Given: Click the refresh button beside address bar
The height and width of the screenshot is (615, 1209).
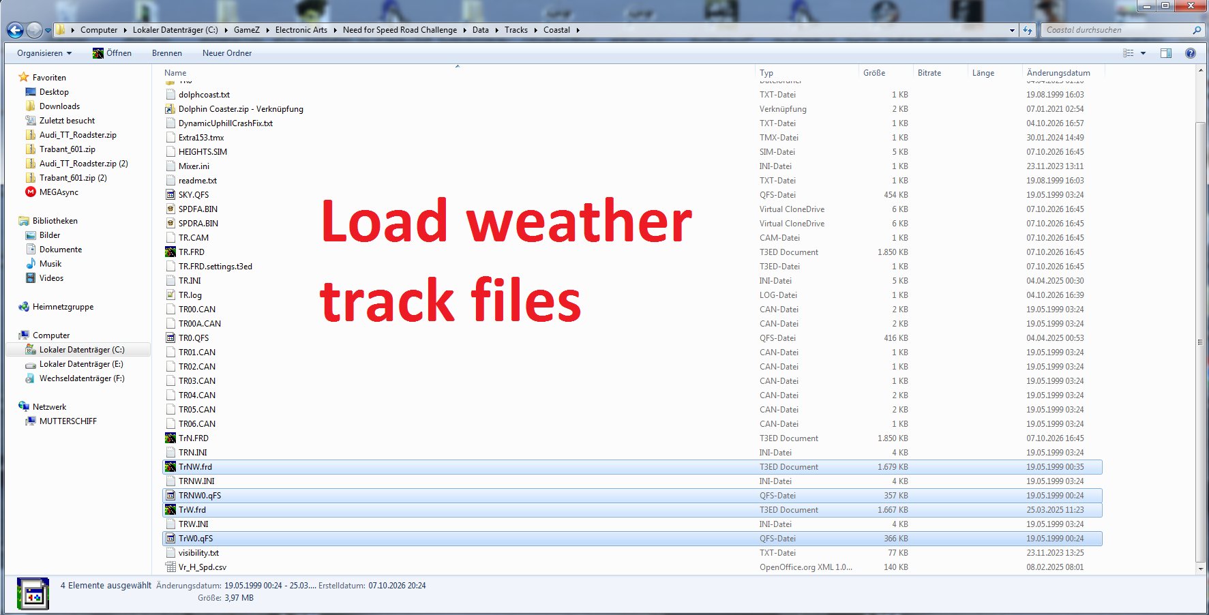Looking at the screenshot, I should (x=1028, y=30).
